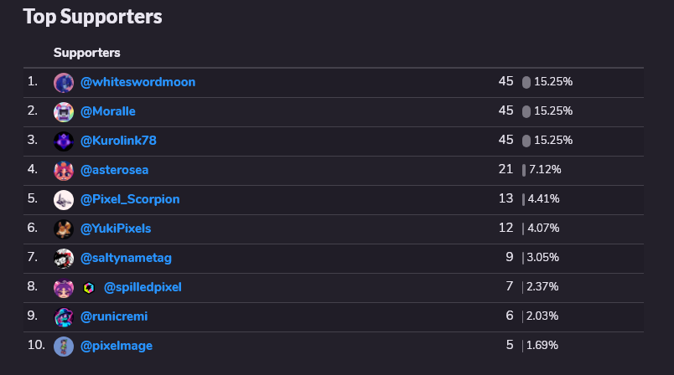Image resolution: width=674 pixels, height=375 pixels.
Task: Click Moralle's avatar picture
Action: (x=64, y=112)
